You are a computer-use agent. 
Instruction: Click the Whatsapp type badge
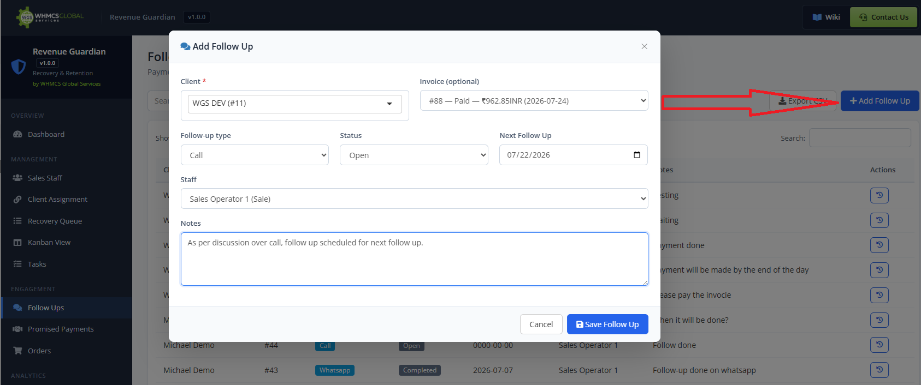(335, 370)
